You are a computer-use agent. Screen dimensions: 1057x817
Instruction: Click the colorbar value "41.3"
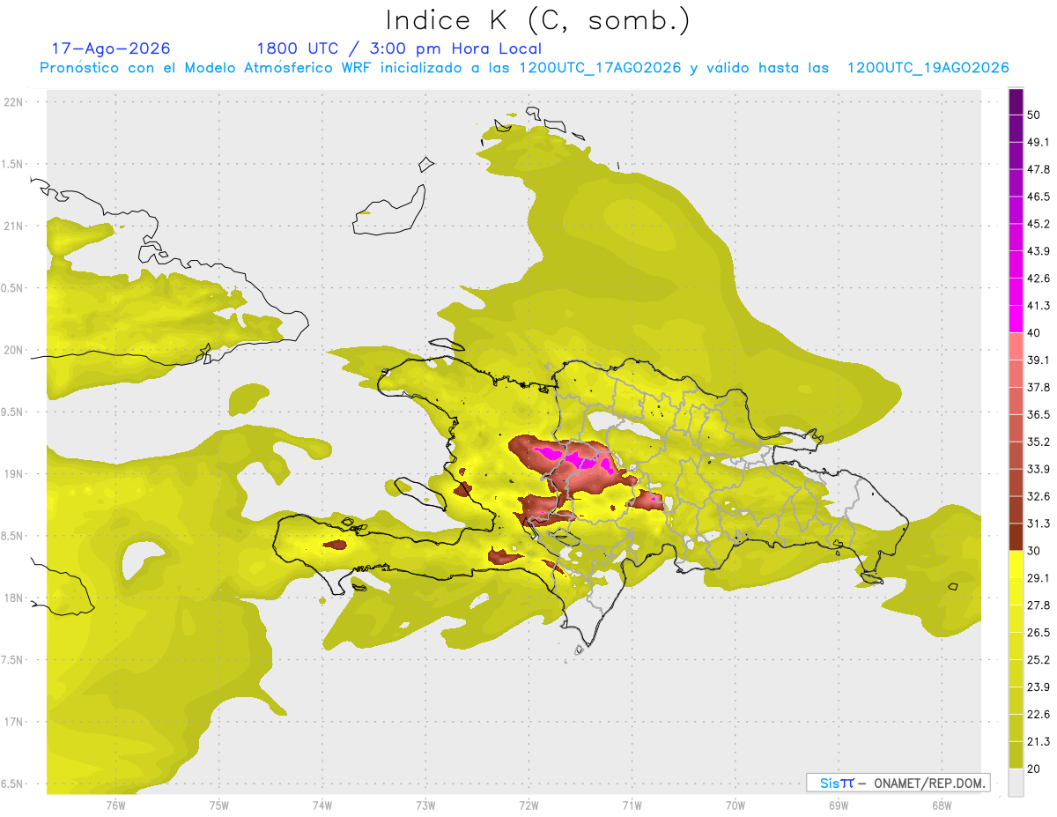point(1039,306)
